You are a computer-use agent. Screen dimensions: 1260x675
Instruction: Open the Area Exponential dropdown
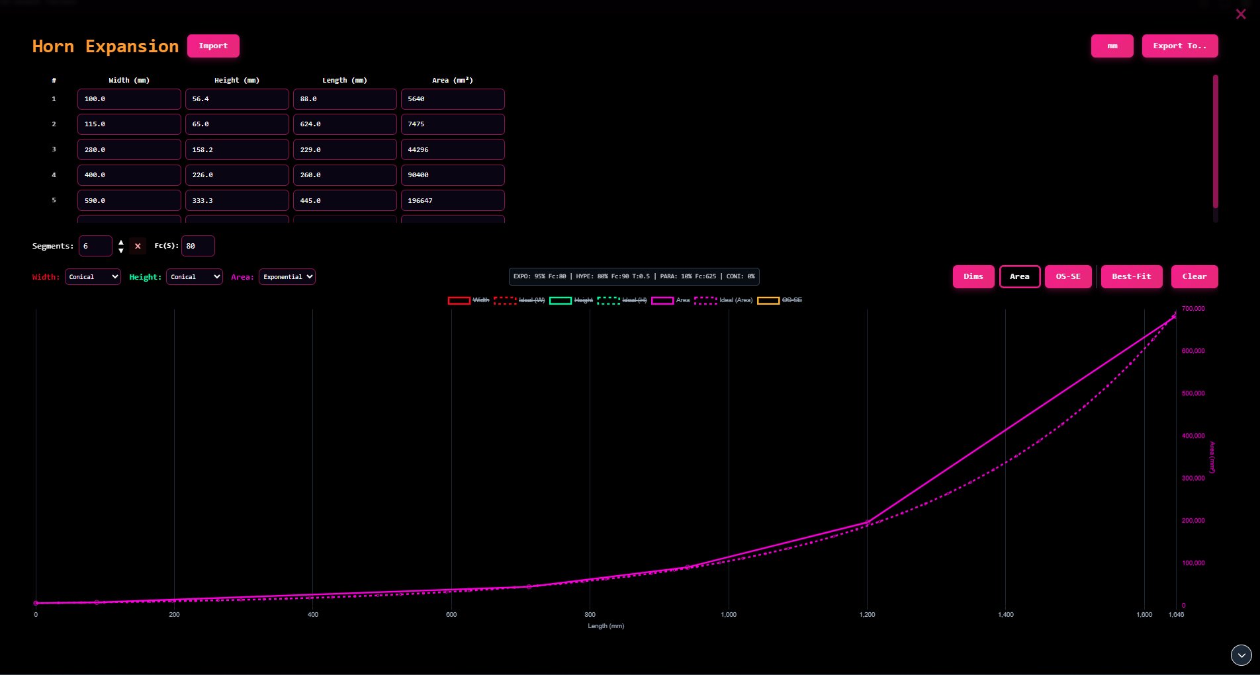[287, 277]
